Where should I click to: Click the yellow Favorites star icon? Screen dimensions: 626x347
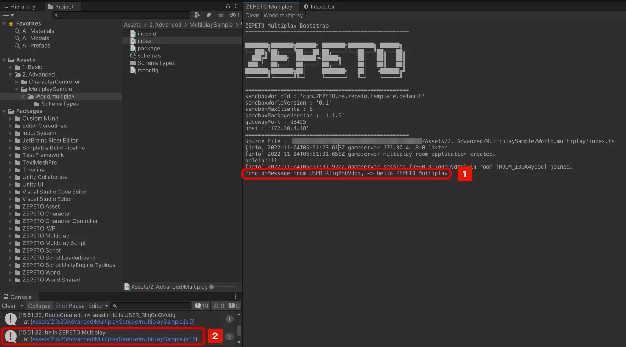(11, 23)
